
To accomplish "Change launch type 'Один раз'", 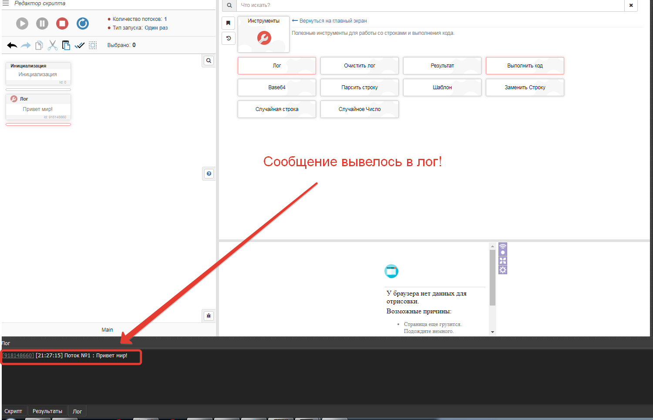I will [x=156, y=28].
